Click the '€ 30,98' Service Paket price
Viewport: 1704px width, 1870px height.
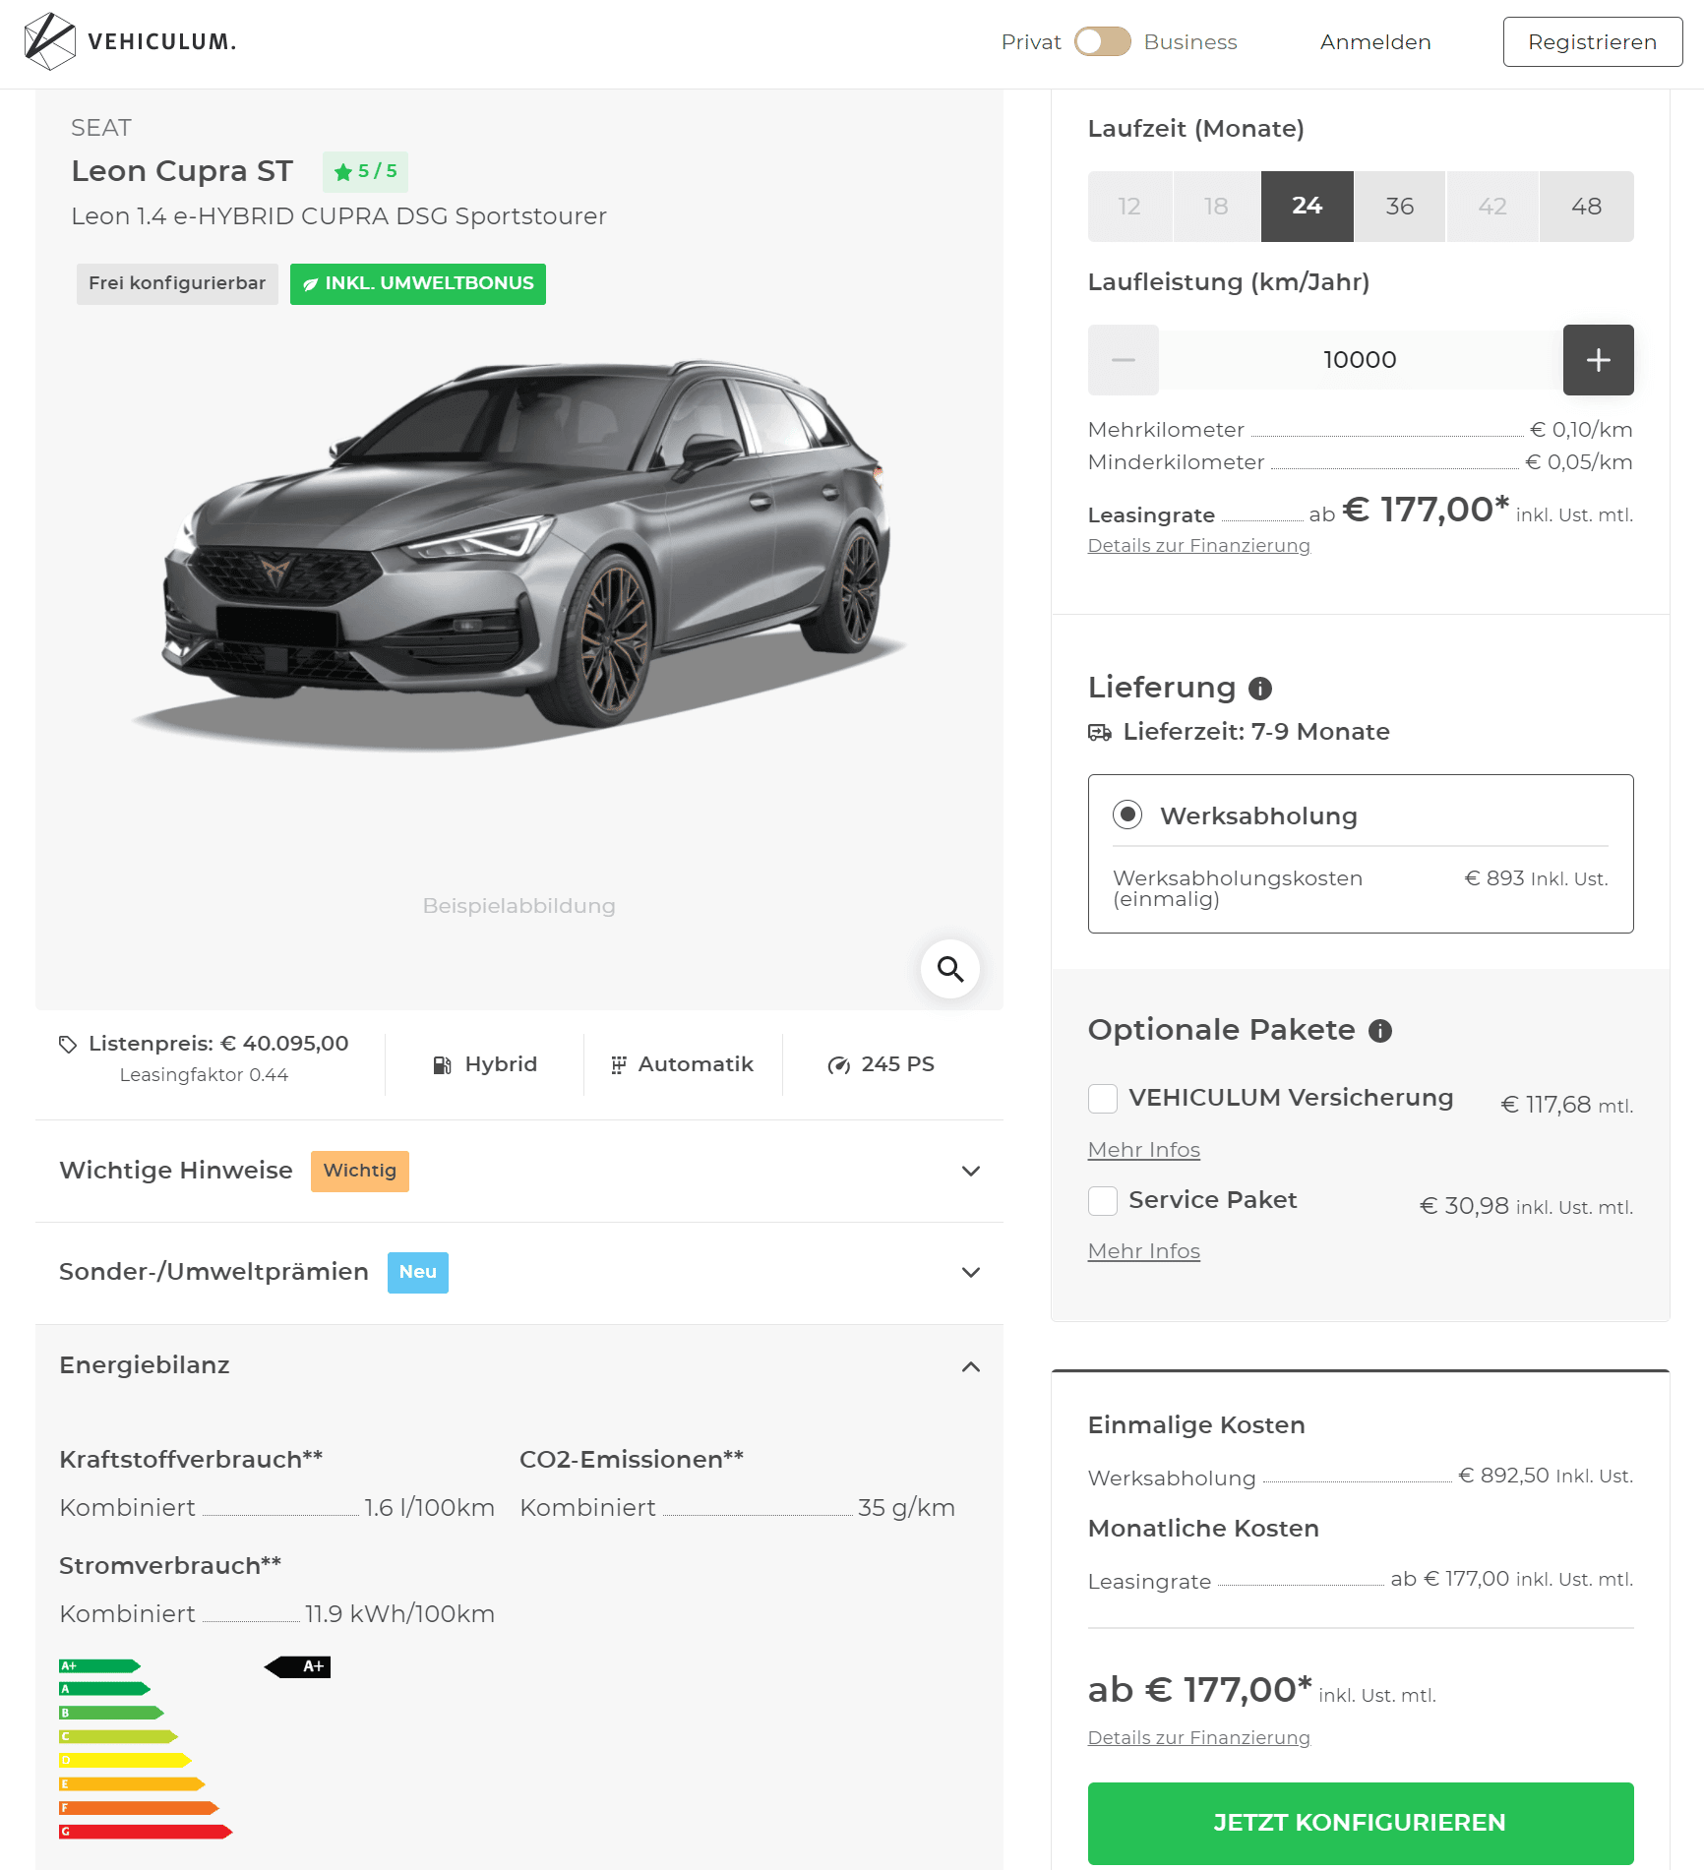(1465, 1206)
